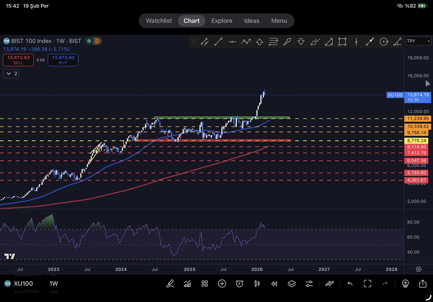Image resolution: width=433 pixels, height=302 pixels.
Task: Open the object tree layers icon
Action: 292,284
